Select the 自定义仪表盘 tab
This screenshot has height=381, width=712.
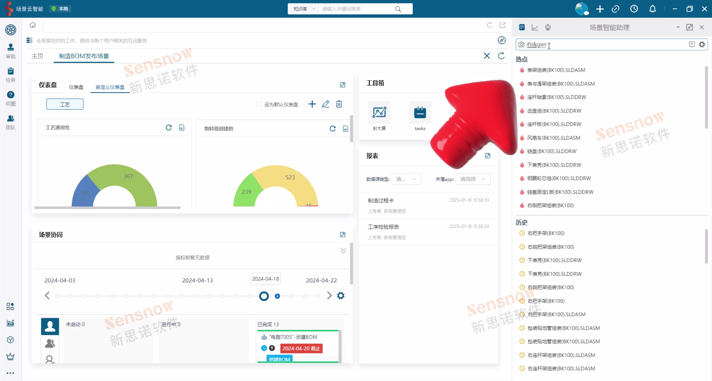(110, 87)
